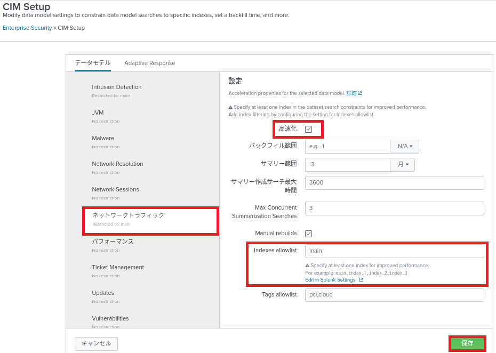
Task: Choose the ネットワークトラフィック data model
Action: 129,215
